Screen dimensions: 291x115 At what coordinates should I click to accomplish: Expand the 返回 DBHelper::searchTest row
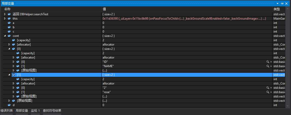click(5, 14)
